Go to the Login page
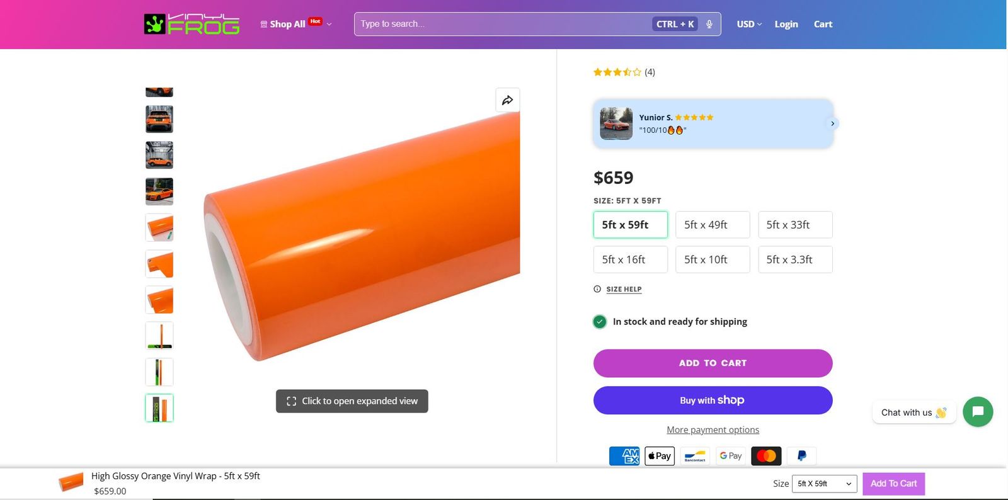Screen dimensions: 1008x500 click(786, 24)
